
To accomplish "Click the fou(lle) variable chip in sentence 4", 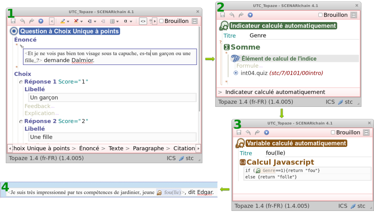I will (x=169, y=193).
